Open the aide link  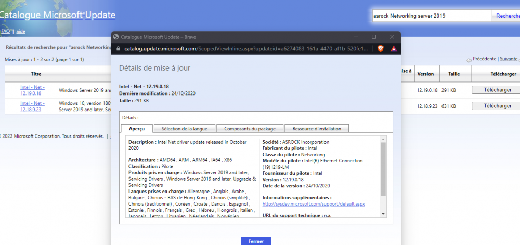pyautogui.click(x=21, y=31)
